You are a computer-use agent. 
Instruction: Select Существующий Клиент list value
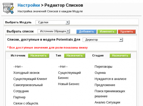30,79
